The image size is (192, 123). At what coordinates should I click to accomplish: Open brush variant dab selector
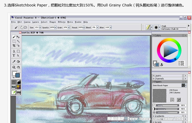coord(157,27)
